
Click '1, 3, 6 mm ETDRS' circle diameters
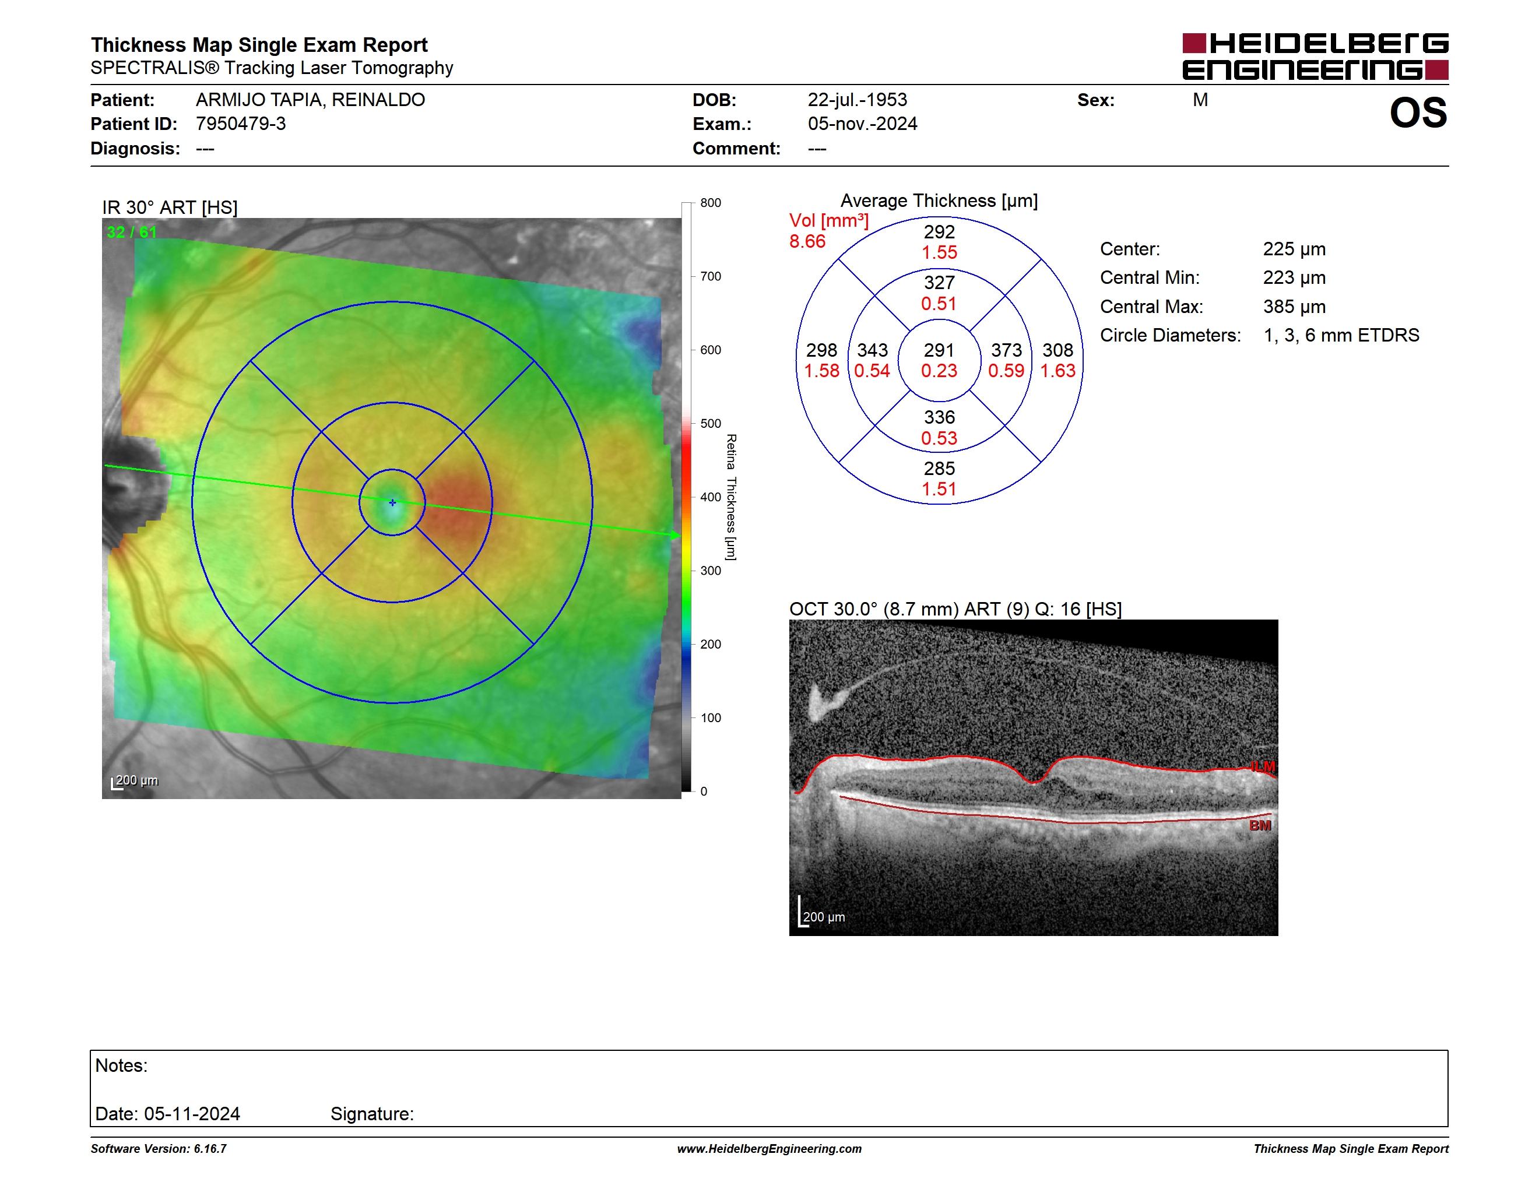pos(1341,335)
